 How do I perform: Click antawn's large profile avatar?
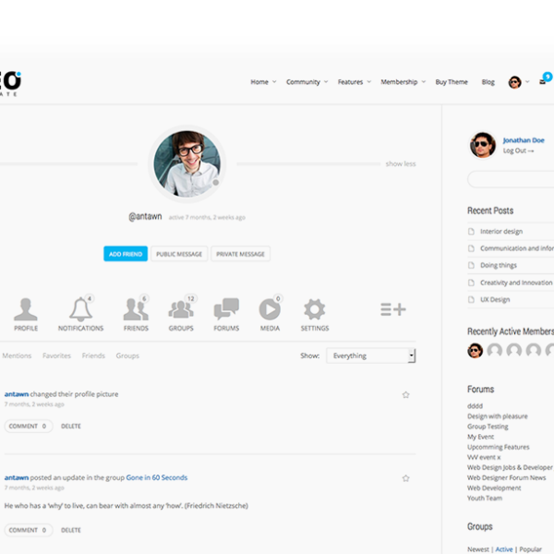187,163
